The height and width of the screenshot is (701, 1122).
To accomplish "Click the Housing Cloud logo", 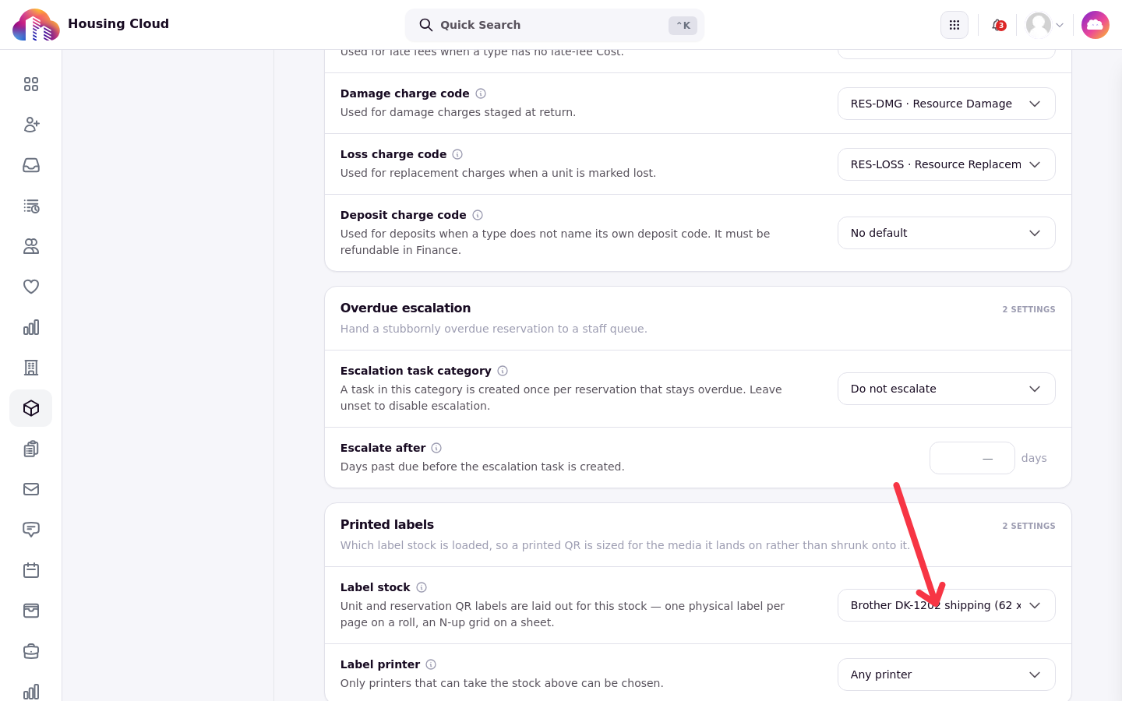I will (x=36, y=25).
